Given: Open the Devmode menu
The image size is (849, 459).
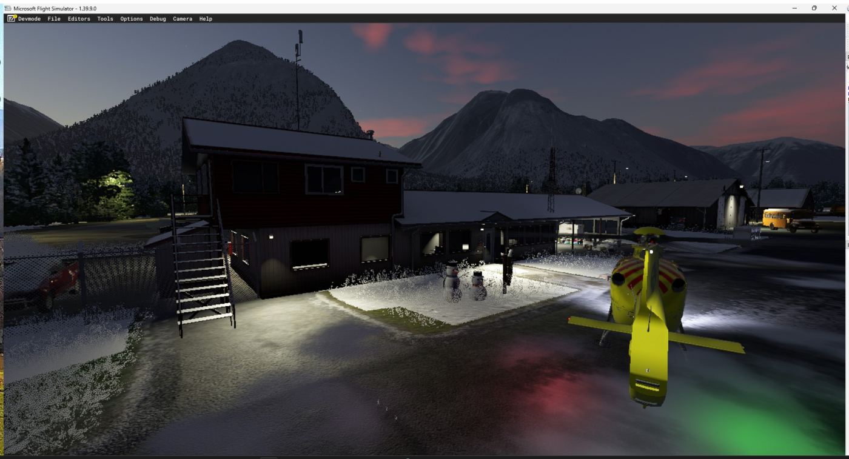Looking at the screenshot, I should point(29,19).
